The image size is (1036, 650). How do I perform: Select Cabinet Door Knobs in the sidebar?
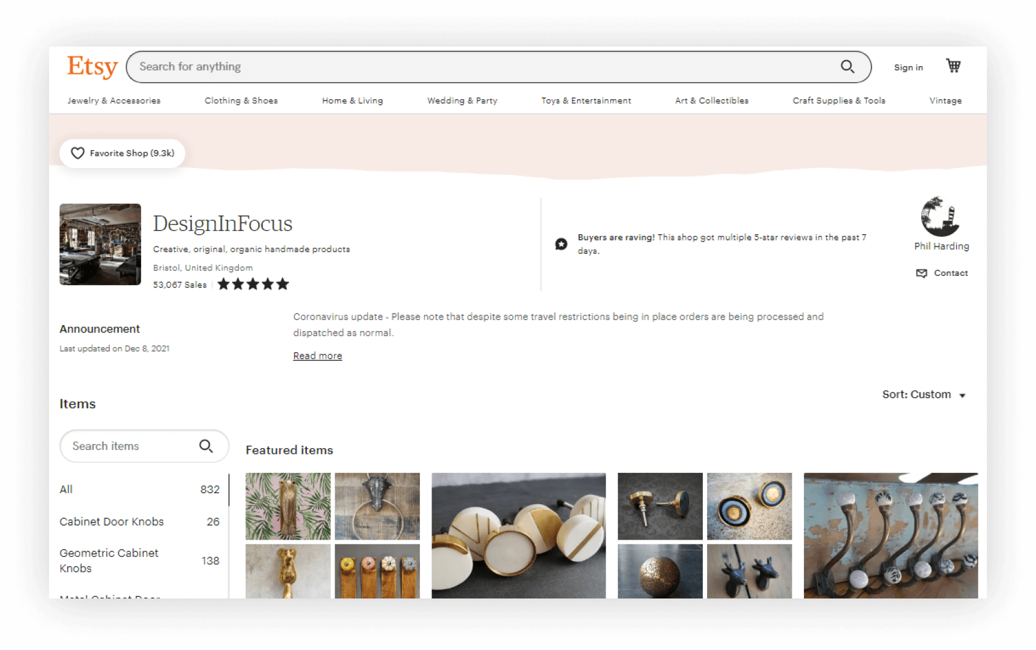pos(111,522)
